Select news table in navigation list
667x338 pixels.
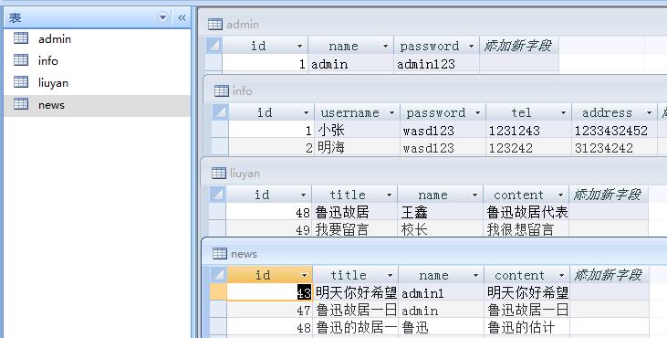click(98, 105)
